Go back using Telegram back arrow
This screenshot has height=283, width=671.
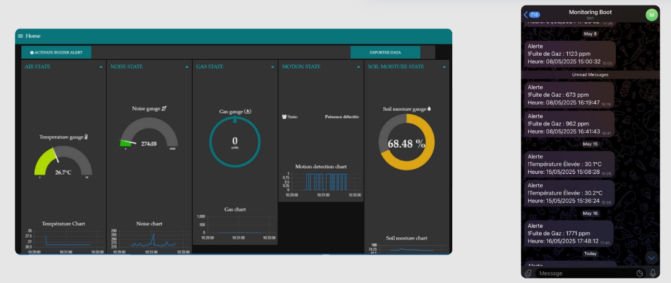526,14
